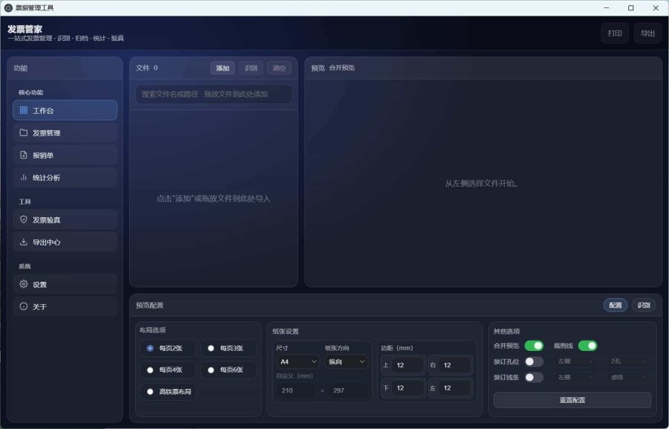Switch to the 识别 tab in 预览配置
Screen dimensions: 669x429
[643, 305]
